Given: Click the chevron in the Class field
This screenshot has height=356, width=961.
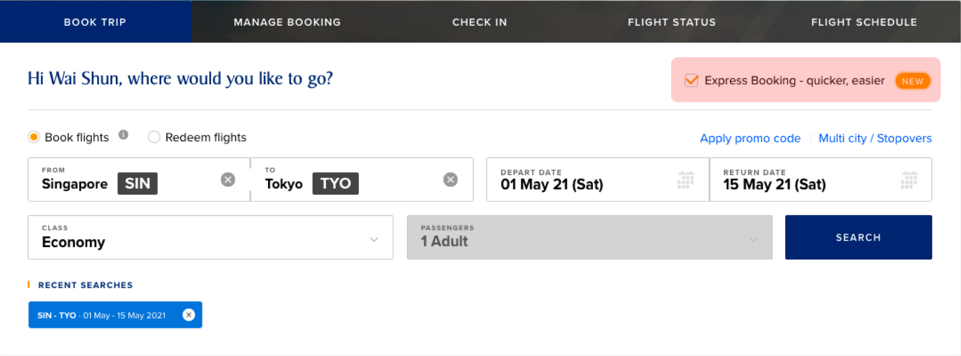Looking at the screenshot, I should [x=374, y=240].
